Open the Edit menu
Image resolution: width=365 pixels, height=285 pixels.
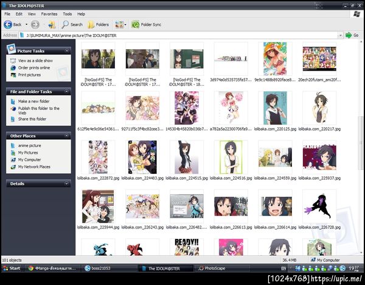(19, 14)
